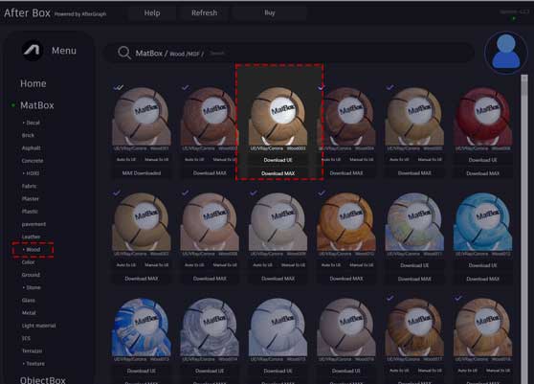The width and height of the screenshot is (534, 384).
Task: Click the search magnifier icon
Action: pos(124,53)
